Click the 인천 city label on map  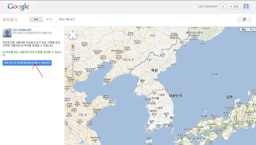147,99
